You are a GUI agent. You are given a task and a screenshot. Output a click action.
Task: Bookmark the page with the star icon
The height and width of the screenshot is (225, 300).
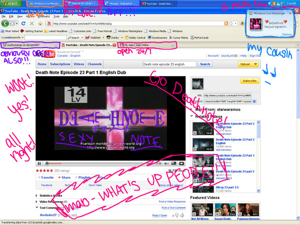tap(231, 23)
